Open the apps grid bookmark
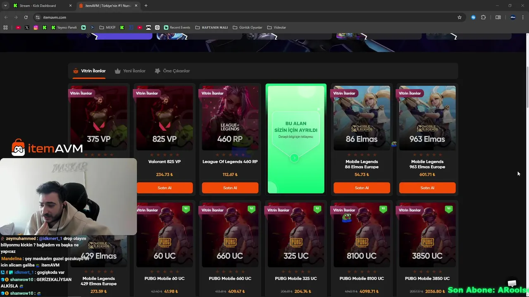The height and width of the screenshot is (297, 529). pos(5,28)
